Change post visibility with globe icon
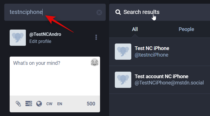Viewport: 210px width, 116px height. click(x=39, y=104)
